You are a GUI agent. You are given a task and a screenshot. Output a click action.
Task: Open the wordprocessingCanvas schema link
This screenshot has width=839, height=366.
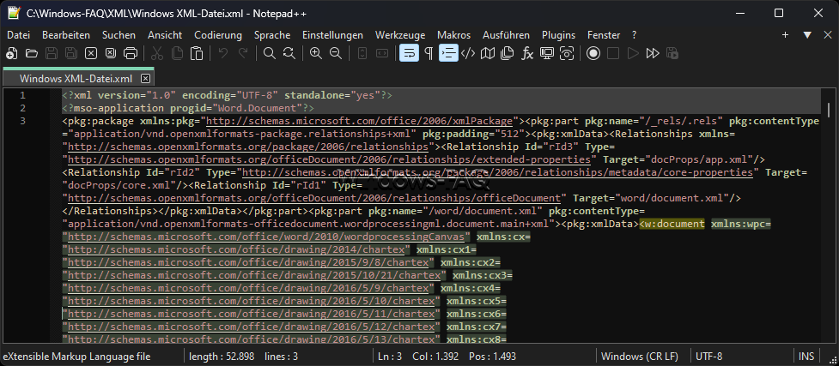[x=266, y=237]
